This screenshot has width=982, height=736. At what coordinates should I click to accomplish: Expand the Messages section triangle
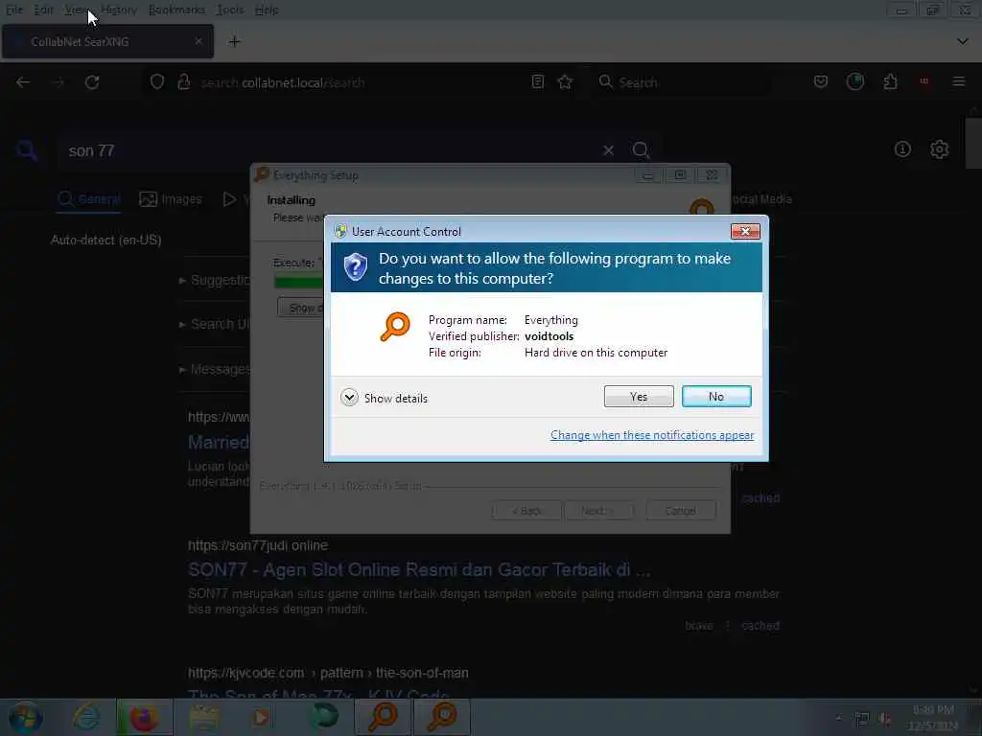(182, 370)
